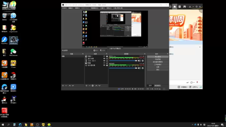226x127 pixels.
Task: Move source up with arrow in Sources toolbar
Action: [x=96, y=86]
